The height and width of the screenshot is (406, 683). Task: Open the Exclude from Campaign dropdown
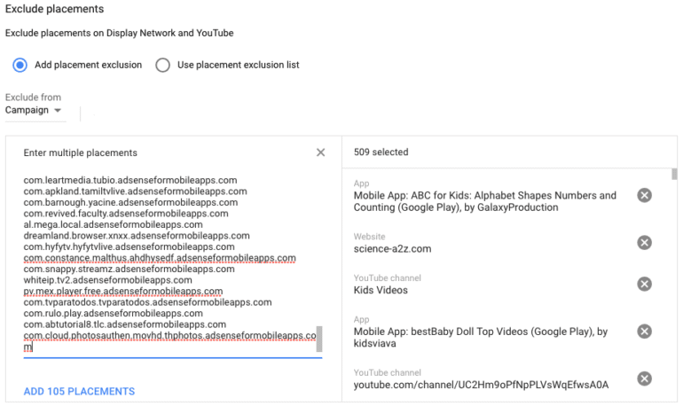[x=35, y=111]
